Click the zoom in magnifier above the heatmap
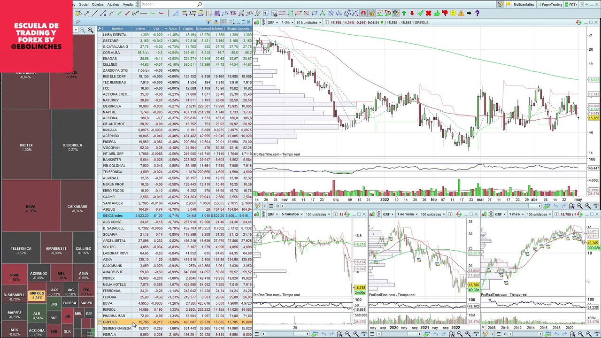 click(x=90, y=30)
